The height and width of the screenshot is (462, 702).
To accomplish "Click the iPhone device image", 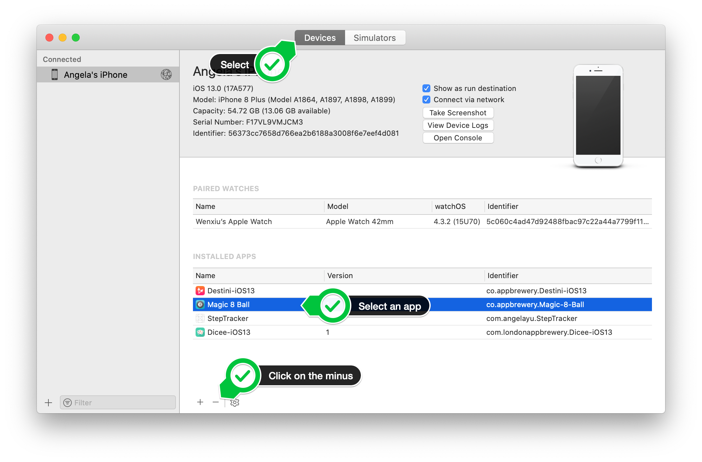I will click(x=598, y=116).
